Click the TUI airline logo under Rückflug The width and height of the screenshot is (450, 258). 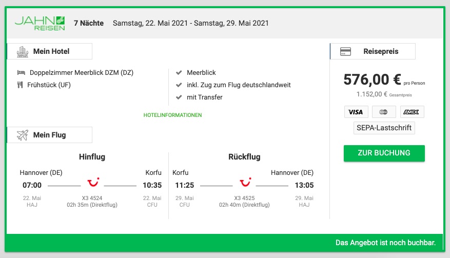(245, 182)
